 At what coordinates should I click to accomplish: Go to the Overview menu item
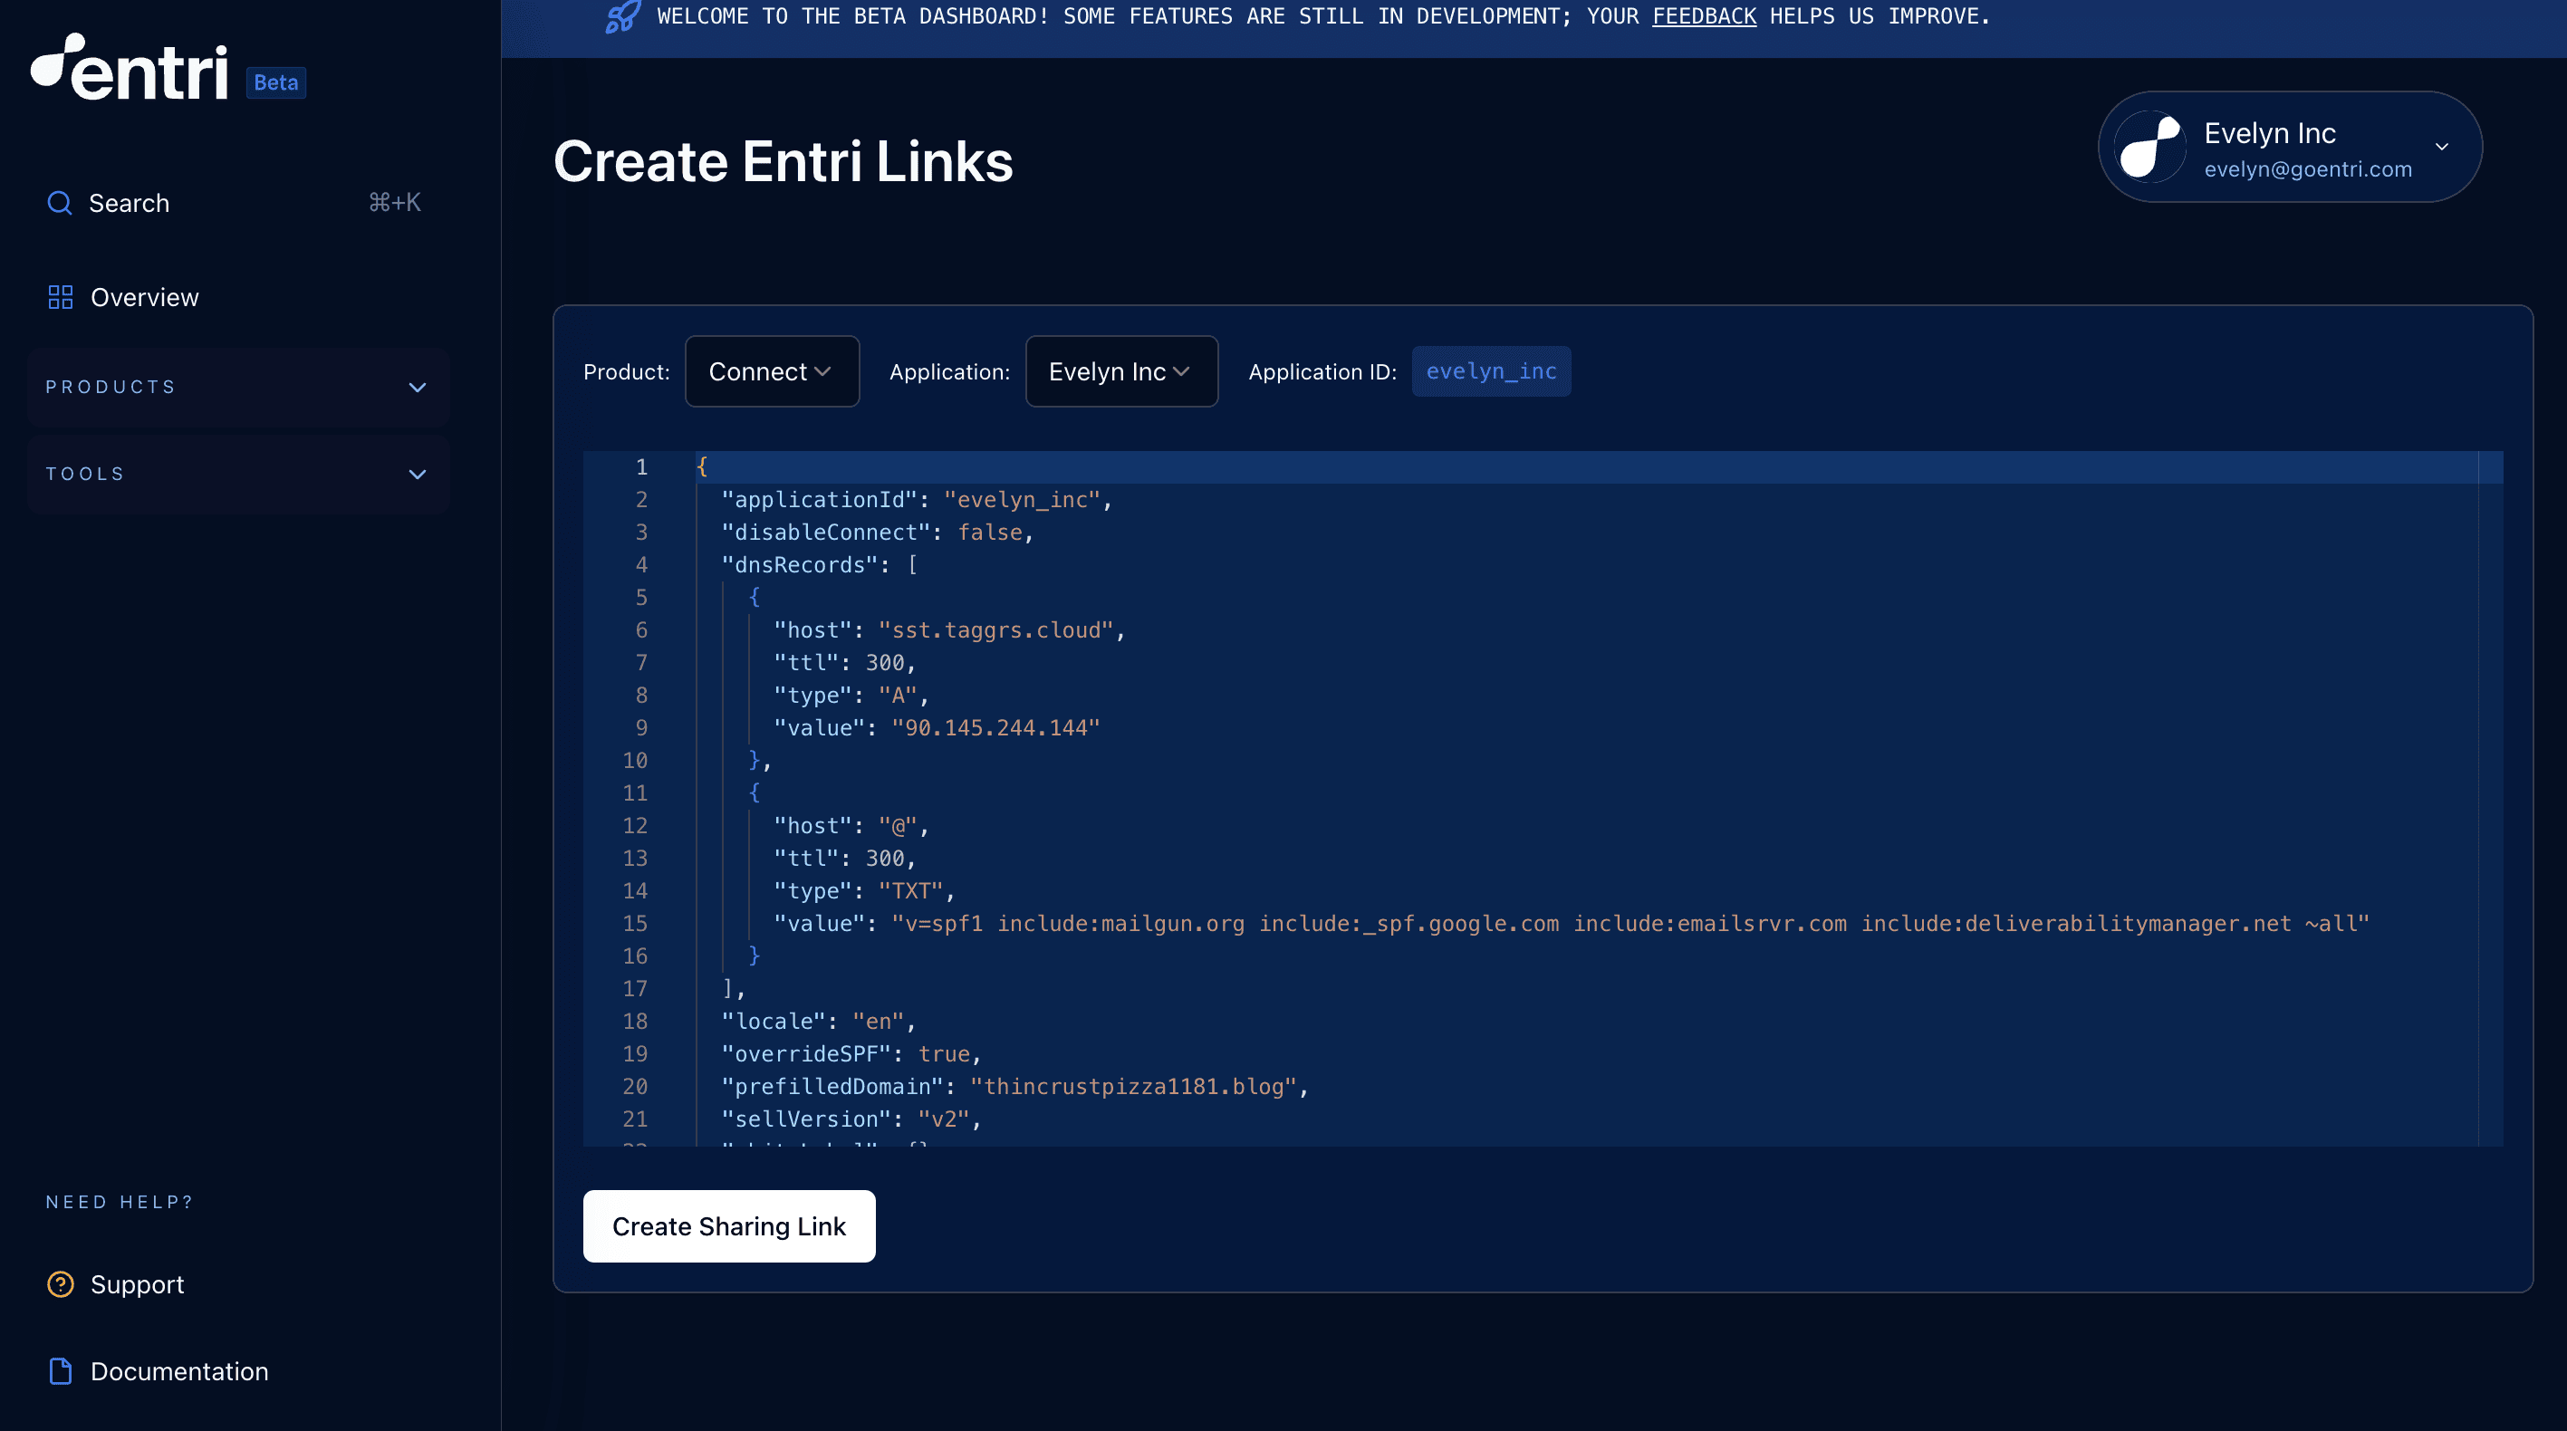[145, 297]
